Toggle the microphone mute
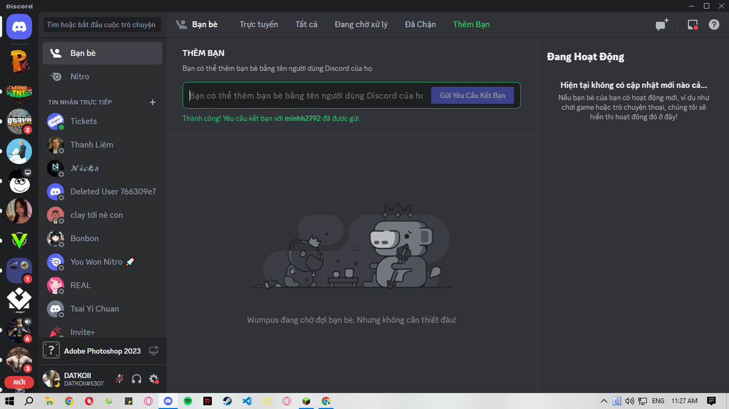 point(120,379)
